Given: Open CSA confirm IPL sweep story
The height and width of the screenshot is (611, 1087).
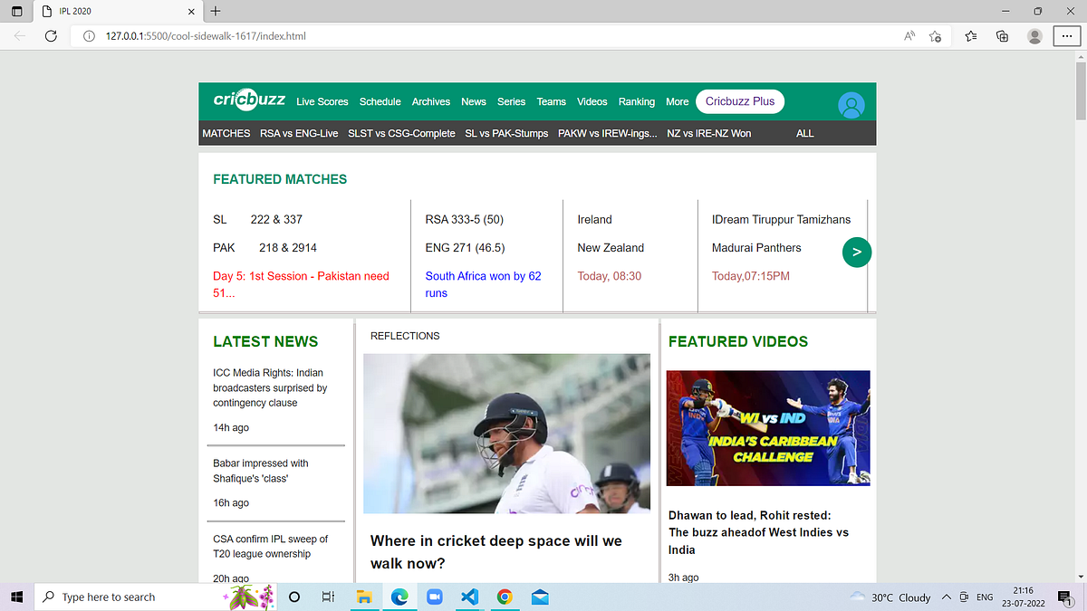Looking at the screenshot, I should (x=271, y=546).
